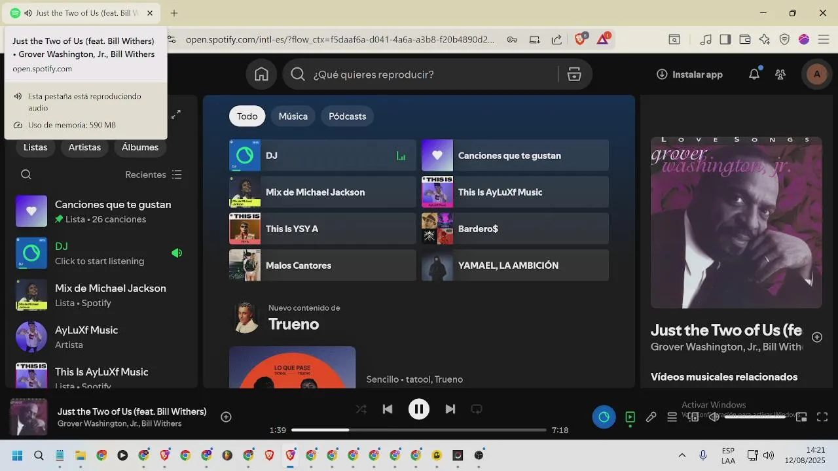
Task: Add current song to Liked Songs in player bar
Action: click(x=226, y=417)
